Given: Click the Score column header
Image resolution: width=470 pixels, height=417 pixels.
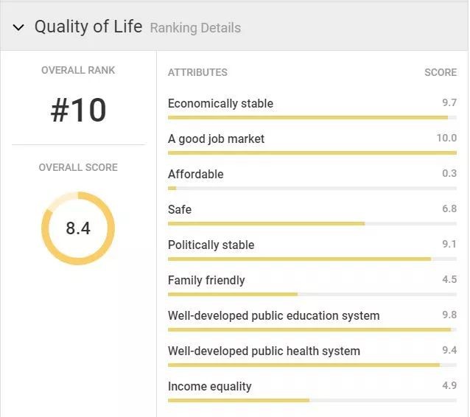Looking at the screenshot, I should (441, 72).
